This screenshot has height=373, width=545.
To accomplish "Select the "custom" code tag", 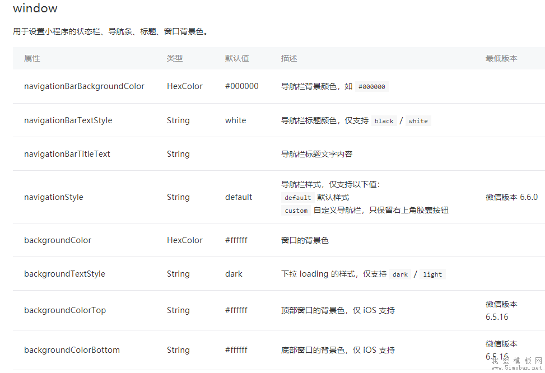I will 296,211.
